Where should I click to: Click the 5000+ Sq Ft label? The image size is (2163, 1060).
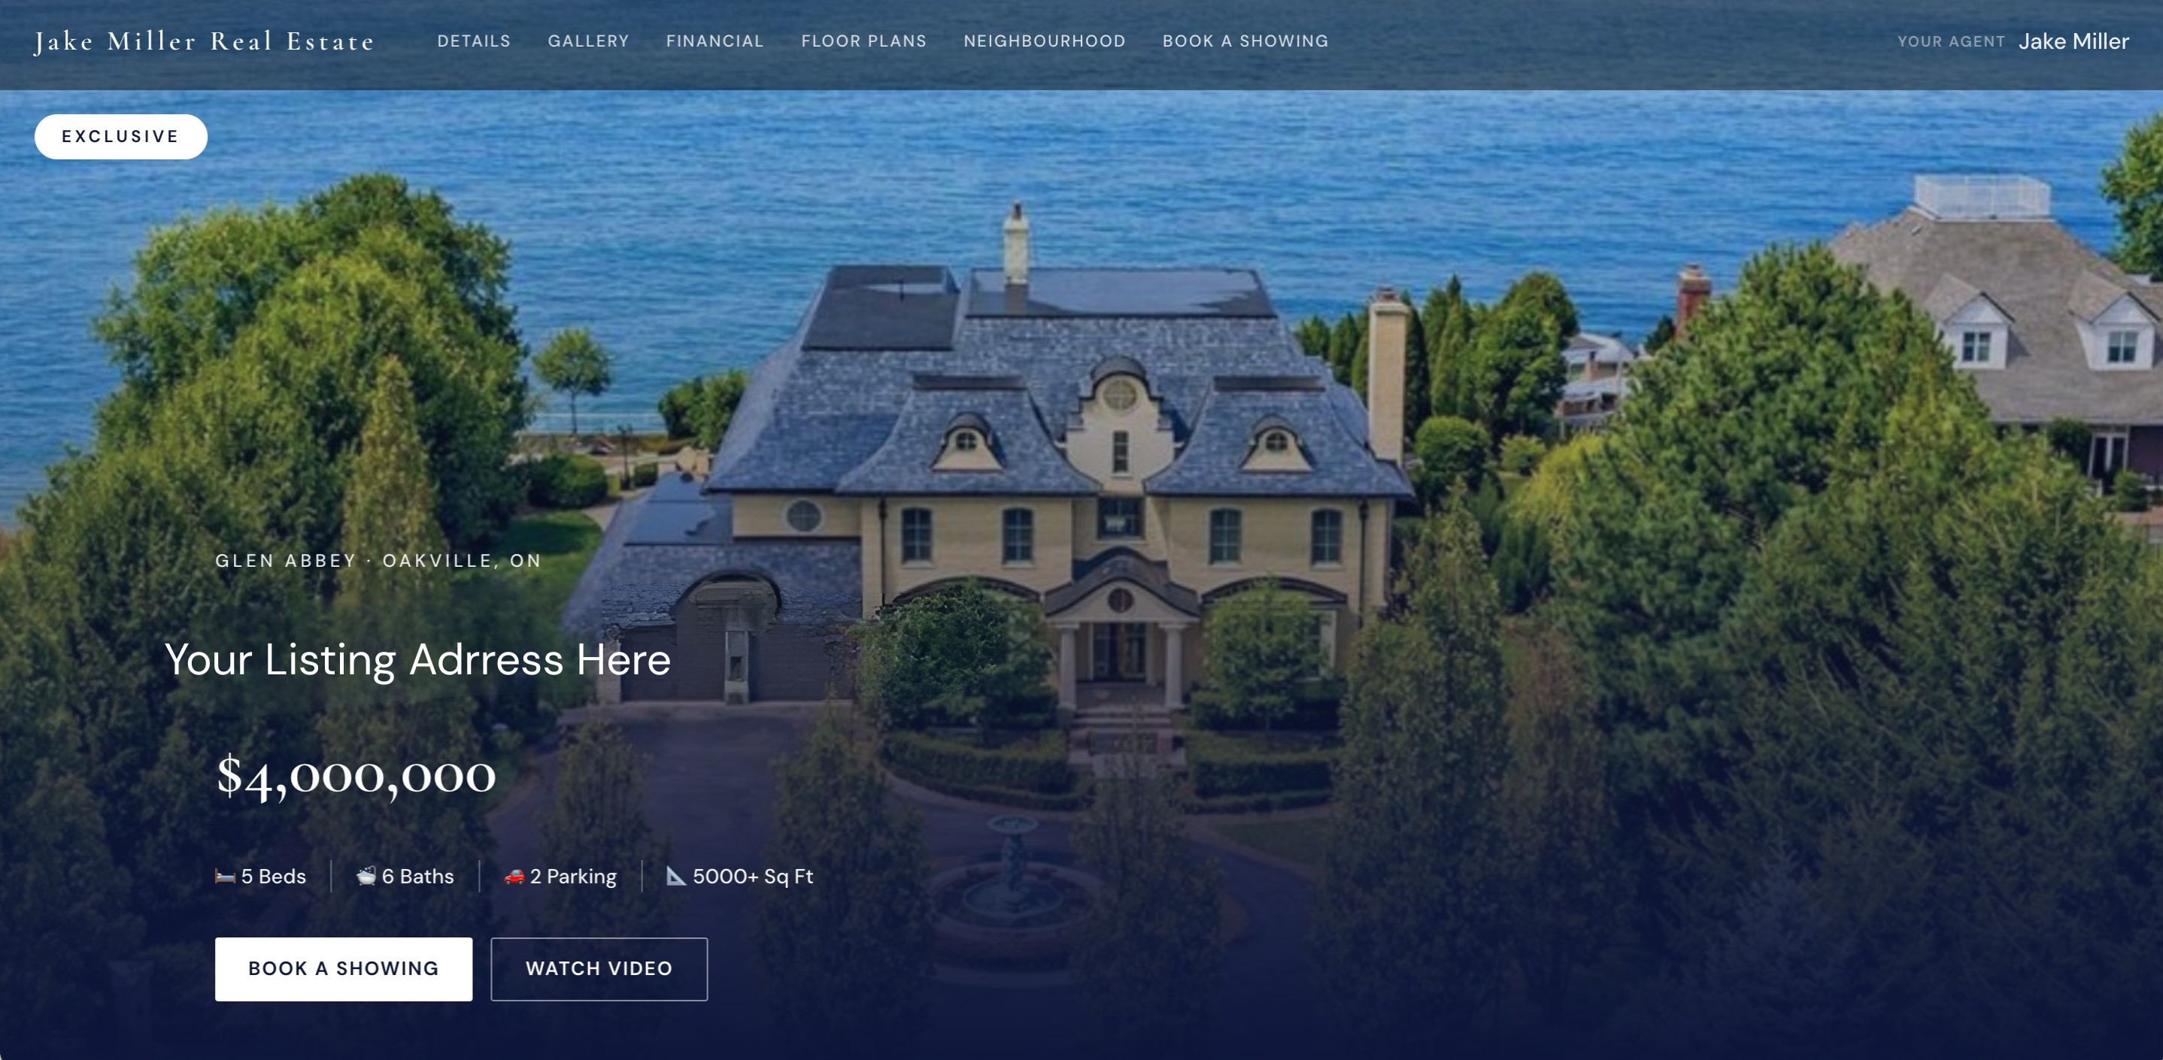pos(752,877)
